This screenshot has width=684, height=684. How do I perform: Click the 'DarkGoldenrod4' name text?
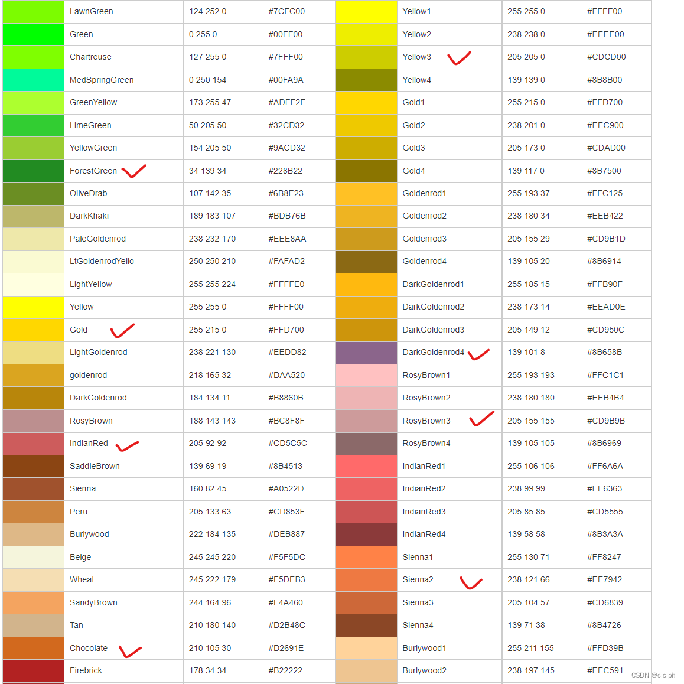tap(433, 352)
